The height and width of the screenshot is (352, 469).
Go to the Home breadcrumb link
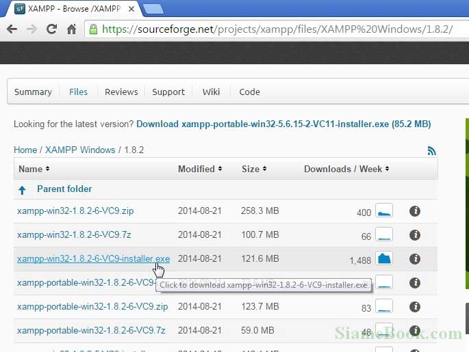pyautogui.click(x=25, y=150)
